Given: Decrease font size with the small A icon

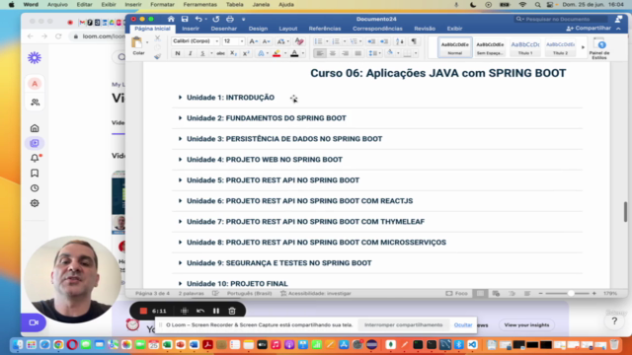Looking at the screenshot, I should pos(267,41).
